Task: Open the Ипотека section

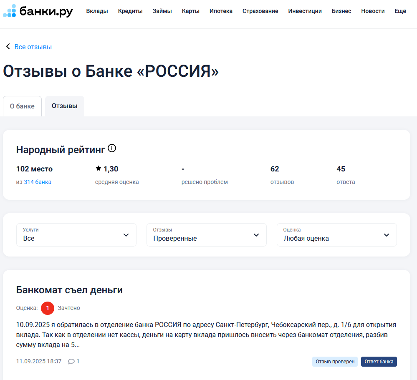Action: click(x=221, y=11)
